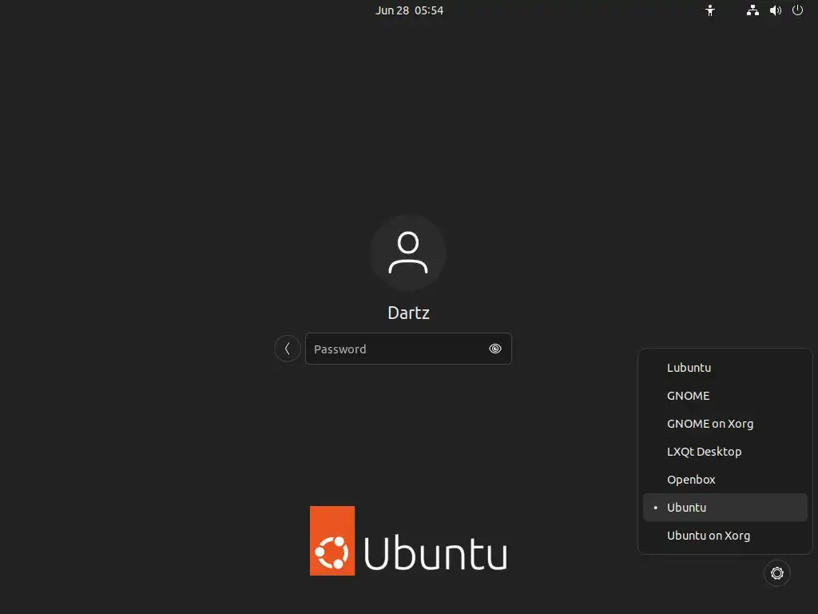Select the Lubuntu session
Screen dimensions: 818x614
pyautogui.click(x=725, y=368)
